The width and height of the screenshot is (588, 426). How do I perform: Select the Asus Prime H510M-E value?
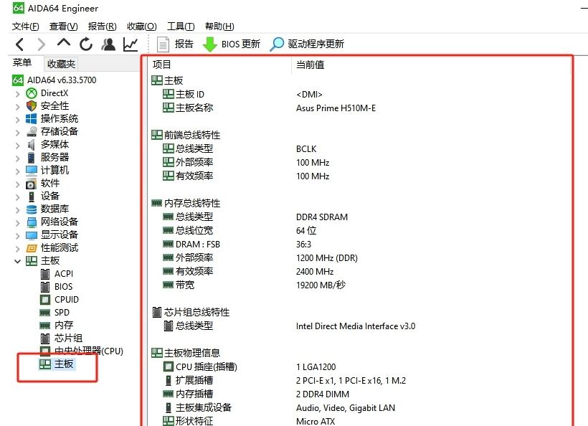pyautogui.click(x=336, y=108)
